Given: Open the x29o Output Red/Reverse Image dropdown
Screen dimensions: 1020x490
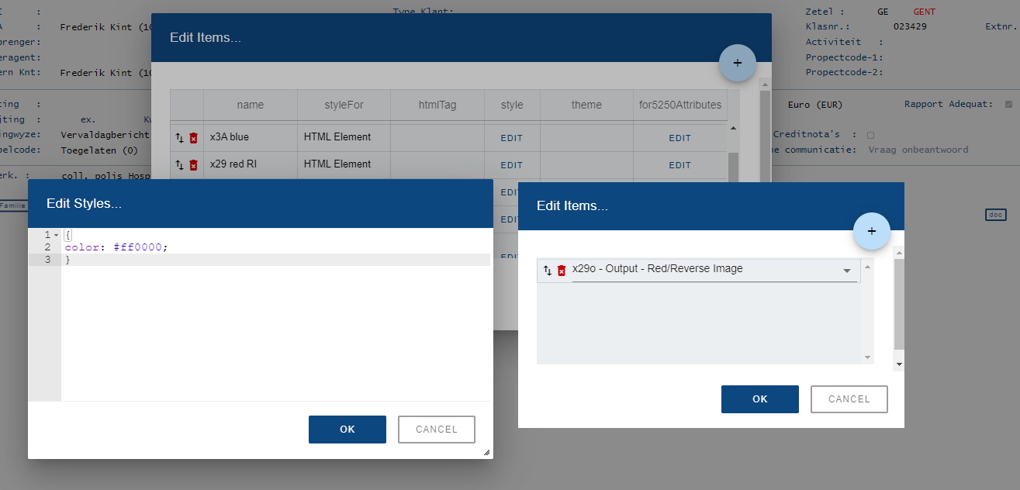Looking at the screenshot, I should pyautogui.click(x=846, y=271).
